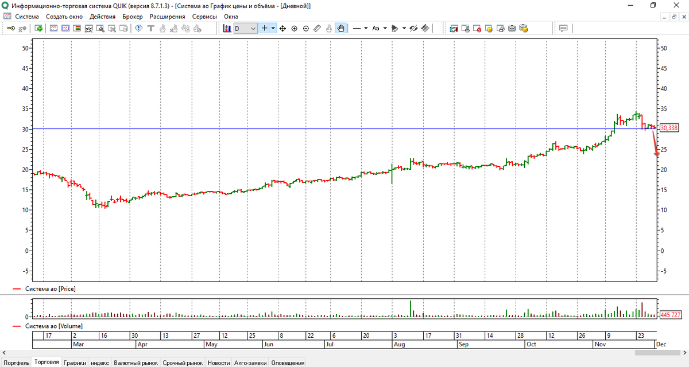Click the QUIK application logo icon
This screenshot has height=367, width=689.
coord(5,5)
